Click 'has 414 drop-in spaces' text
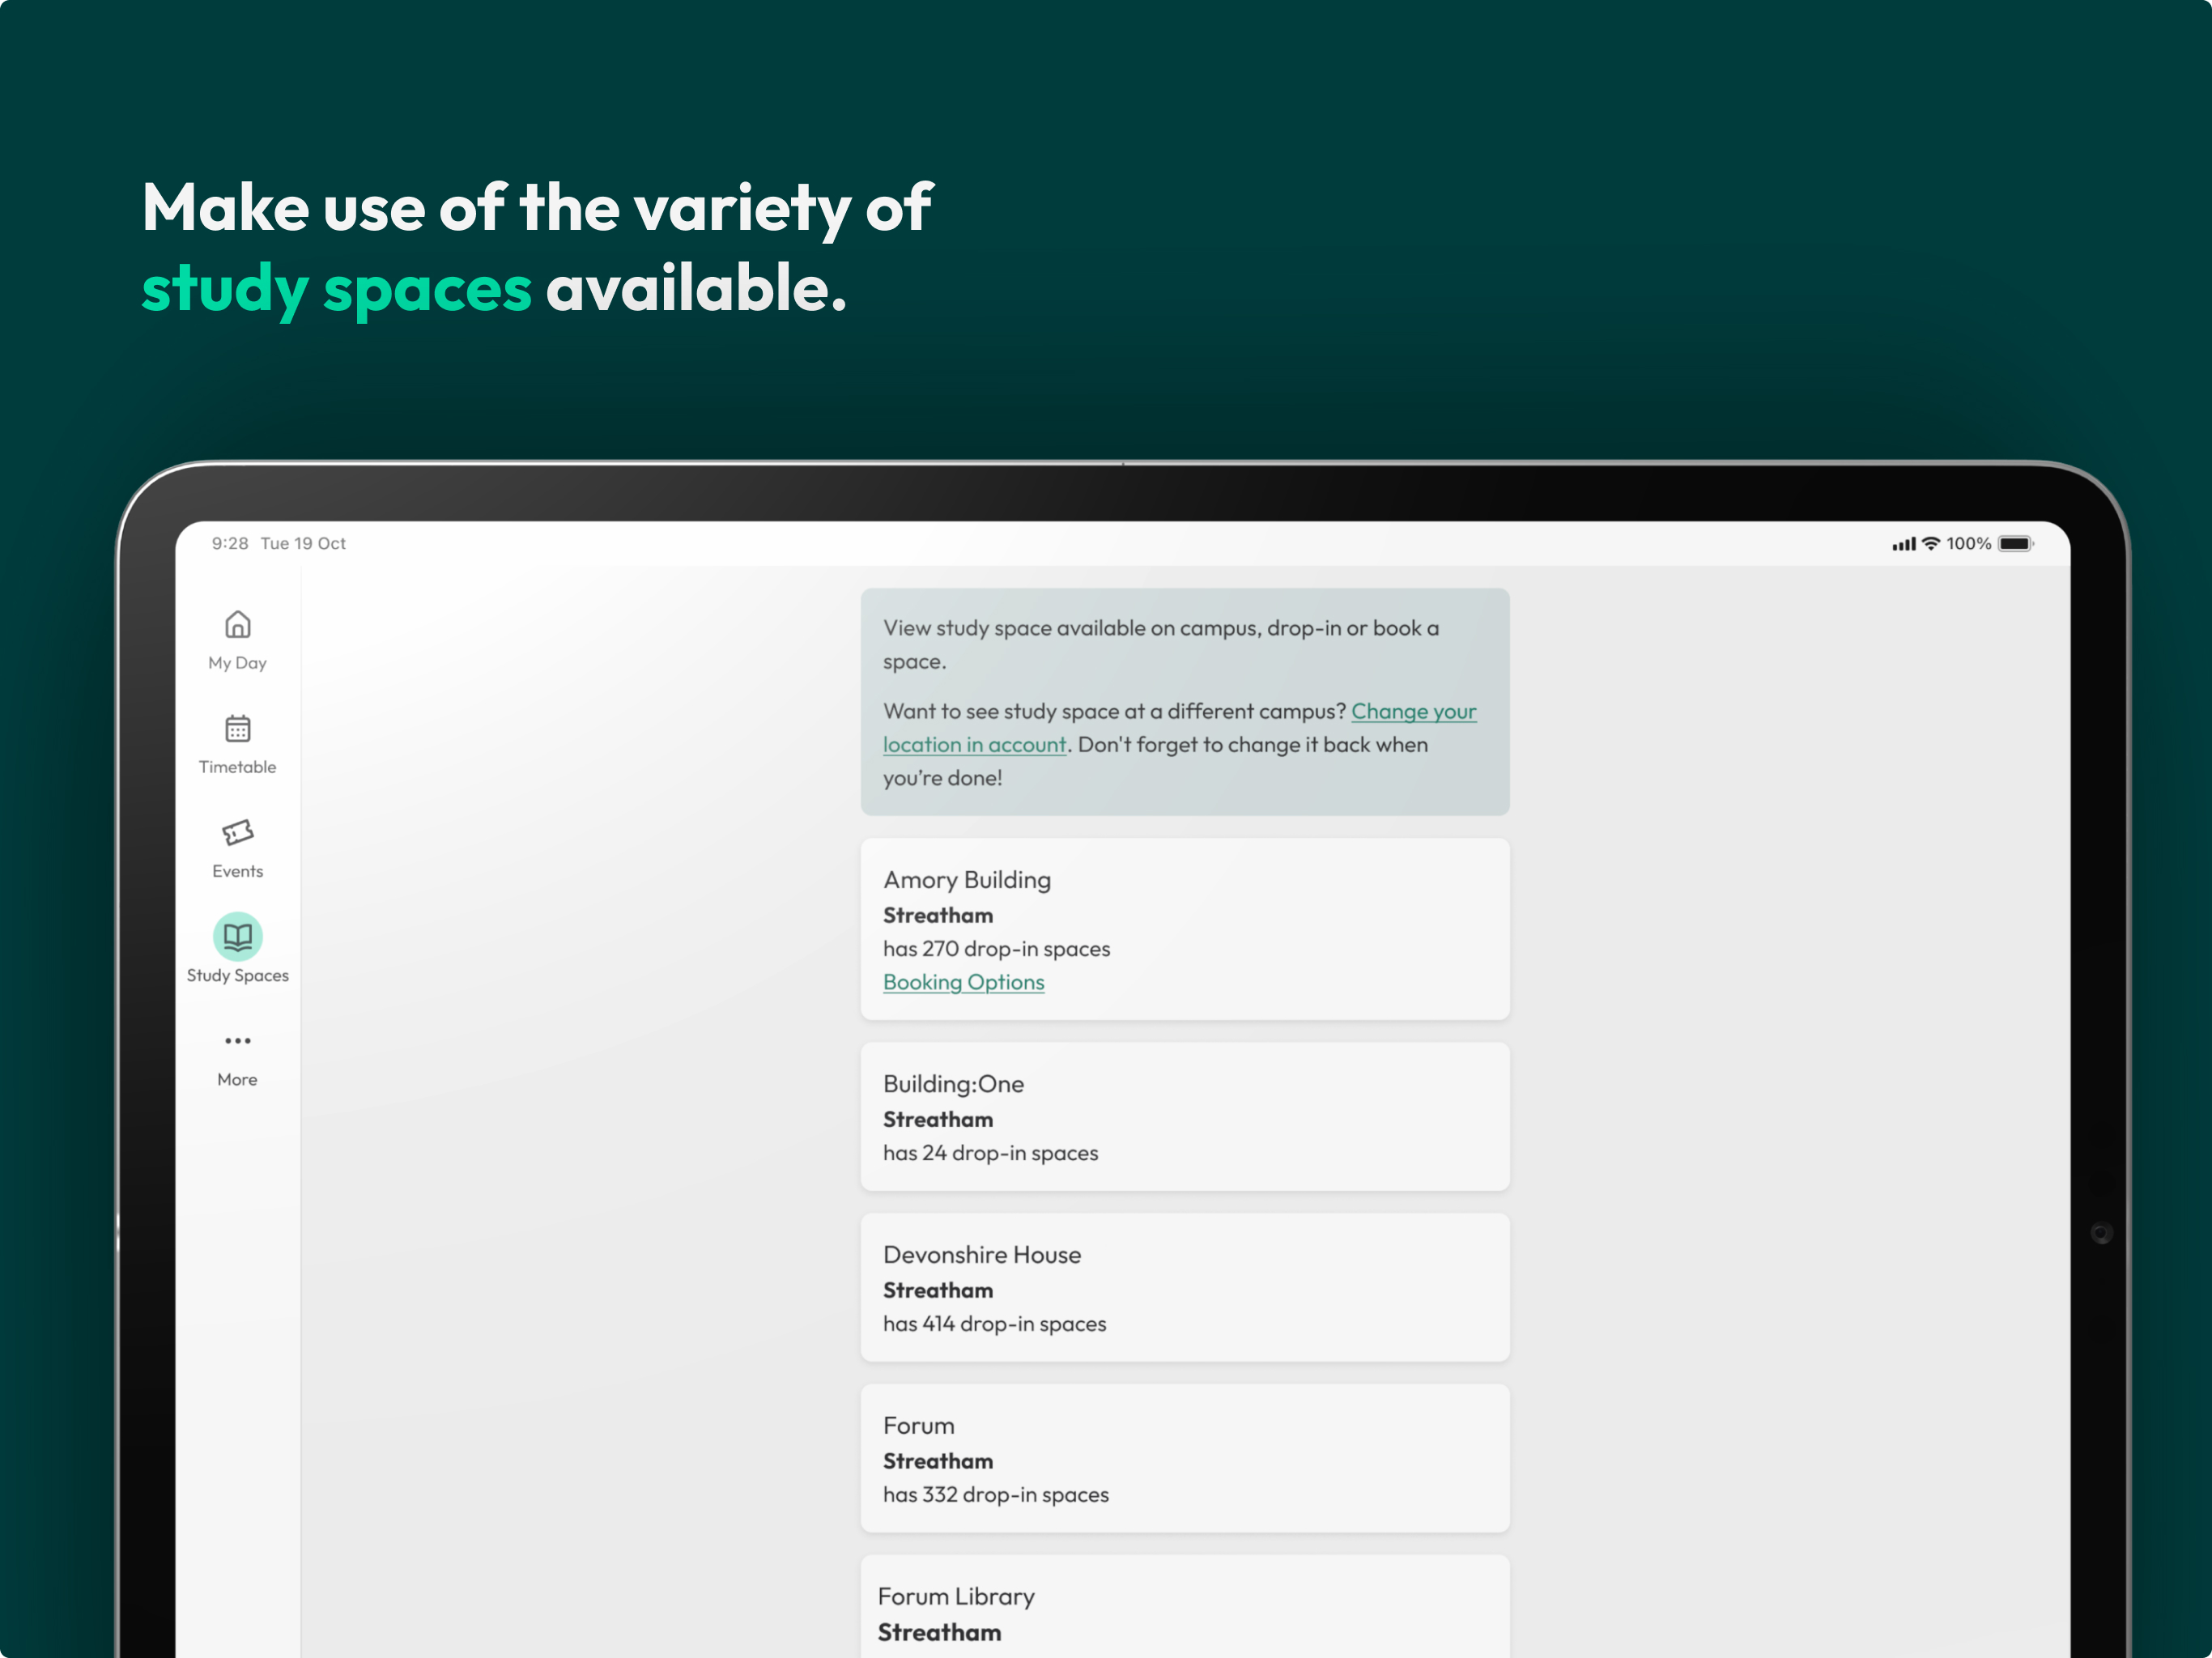The height and width of the screenshot is (1658, 2212). [x=994, y=1324]
